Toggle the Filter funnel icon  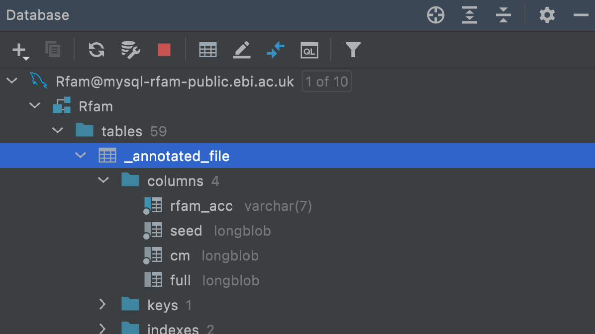coord(353,50)
